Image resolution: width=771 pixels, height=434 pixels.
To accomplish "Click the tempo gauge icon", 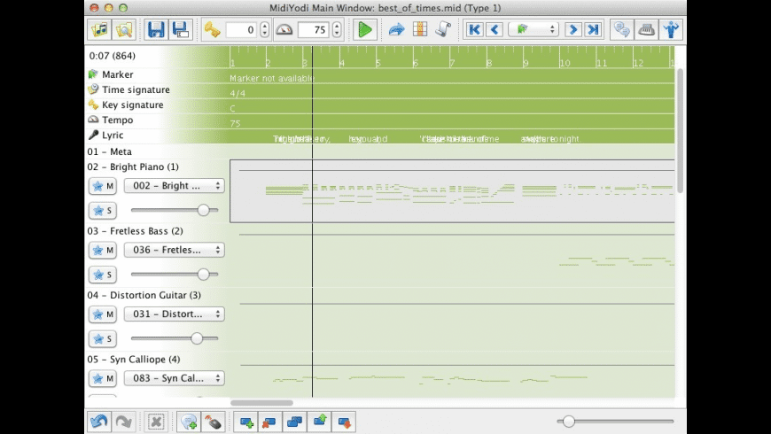I will [284, 29].
